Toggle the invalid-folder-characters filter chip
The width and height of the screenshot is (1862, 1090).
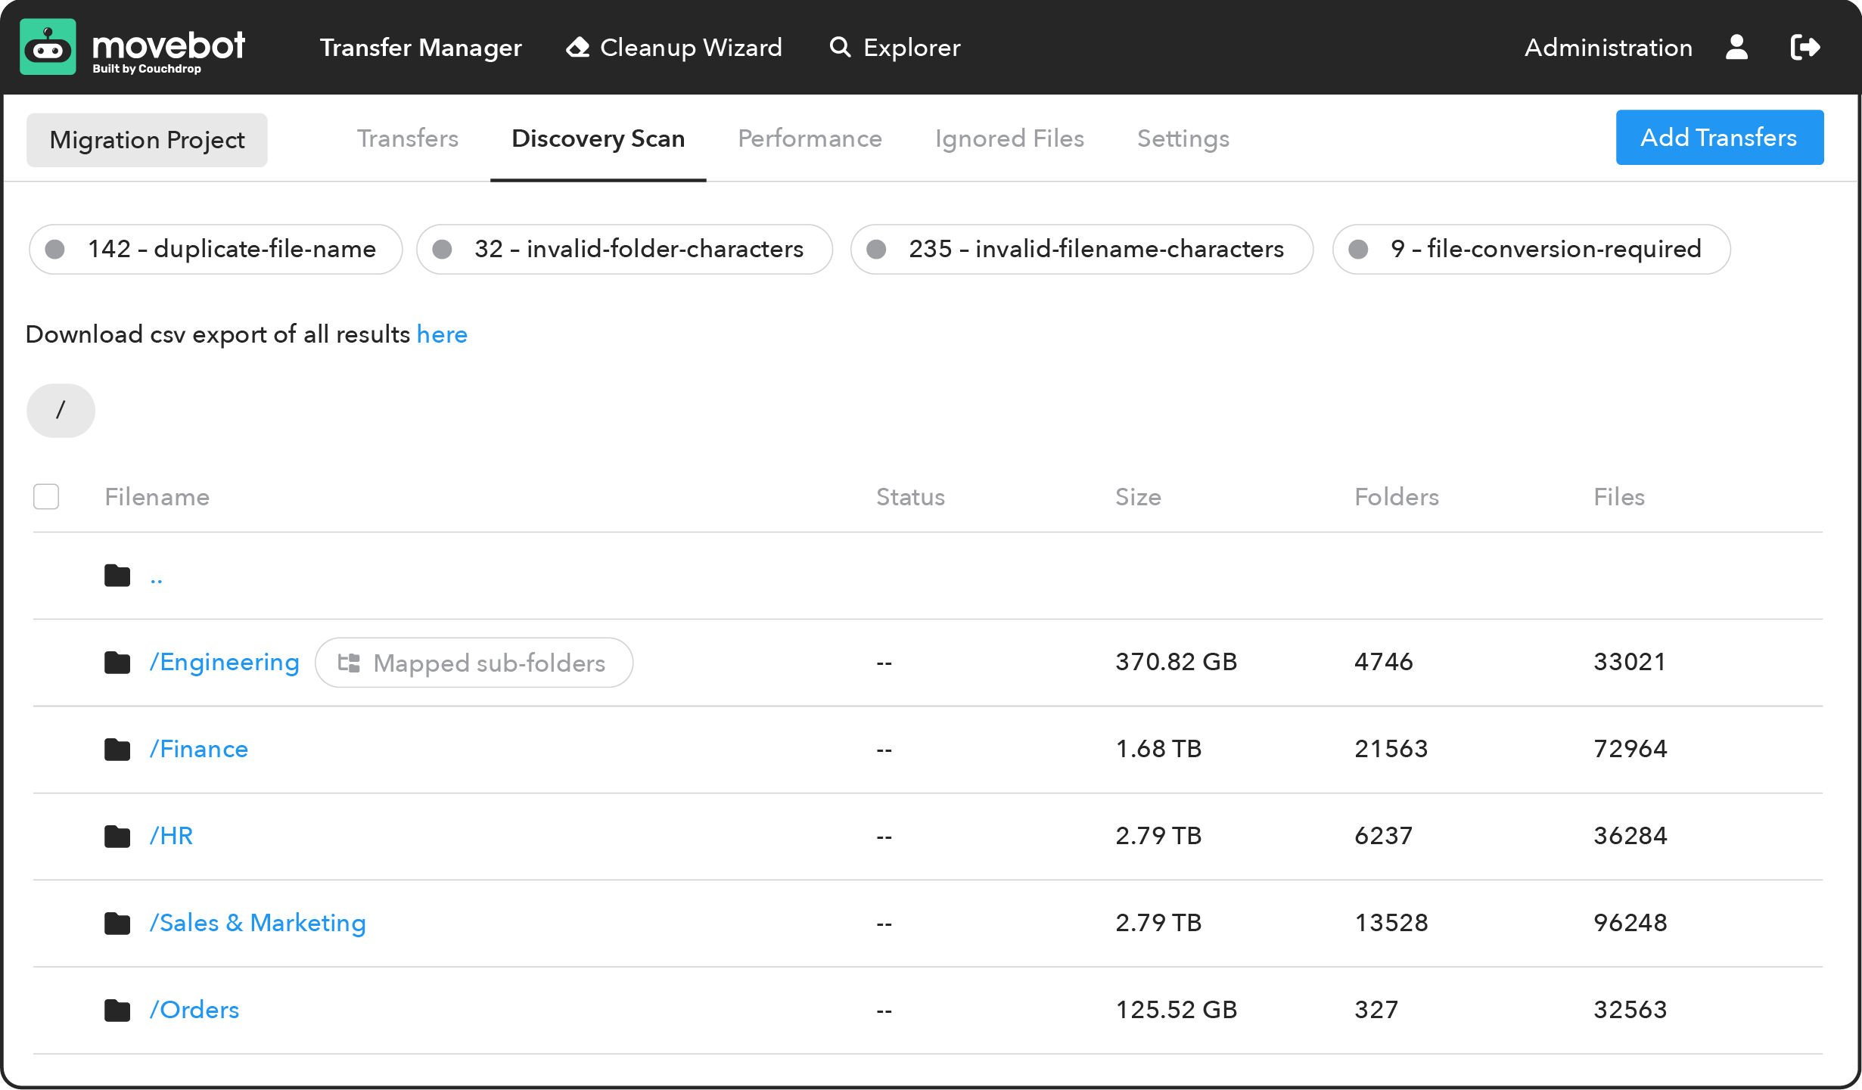[624, 249]
